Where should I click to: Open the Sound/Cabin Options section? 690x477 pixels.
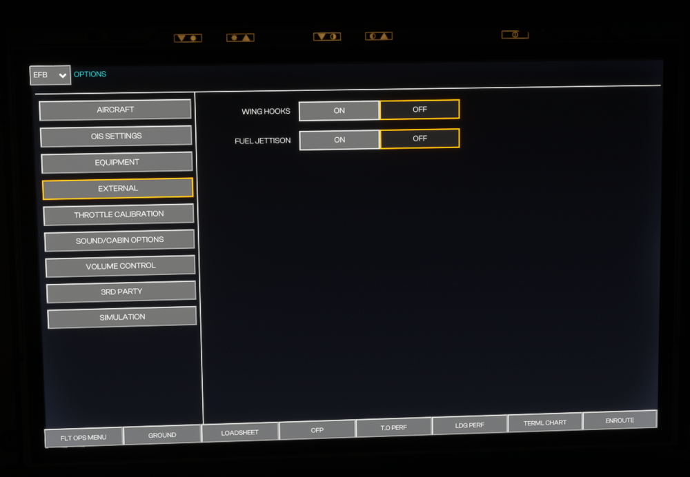pyautogui.click(x=119, y=240)
